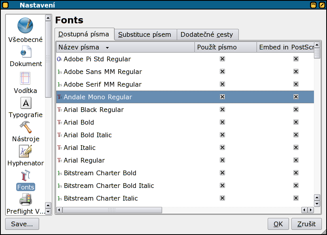Open the Preflight Verifier section icon
The image size is (327, 235).
coord(26,200)
